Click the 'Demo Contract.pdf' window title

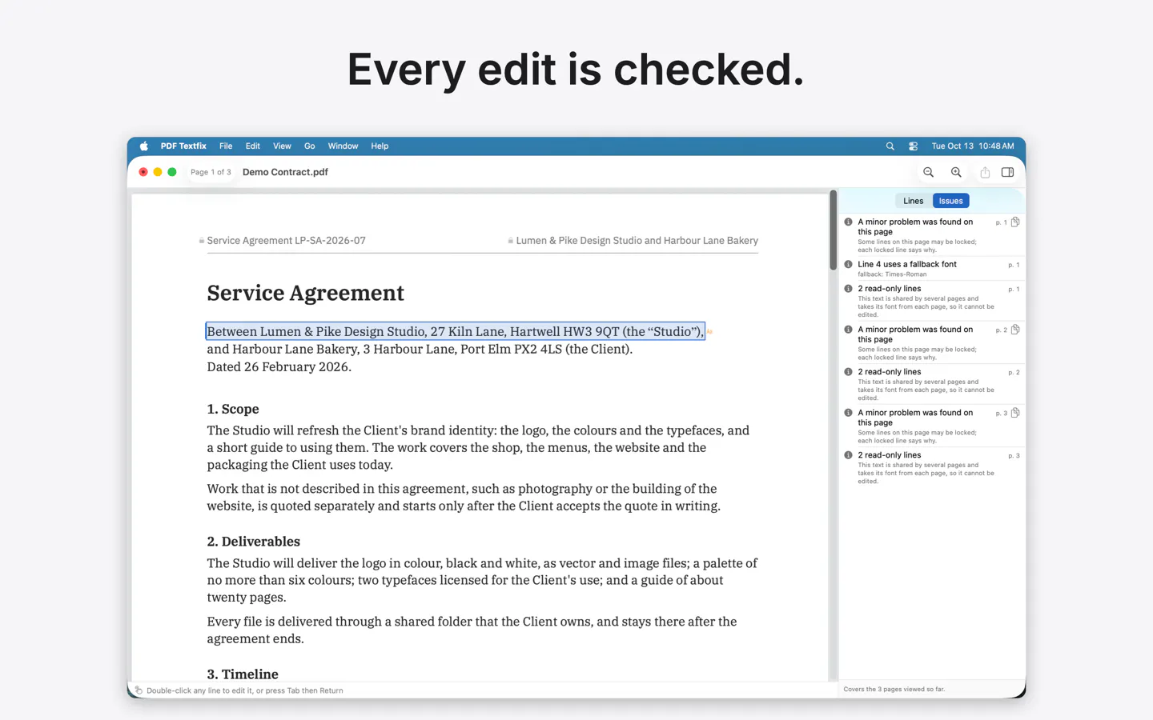(285, 172)
